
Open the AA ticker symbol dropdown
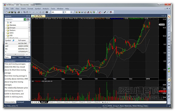63,12
